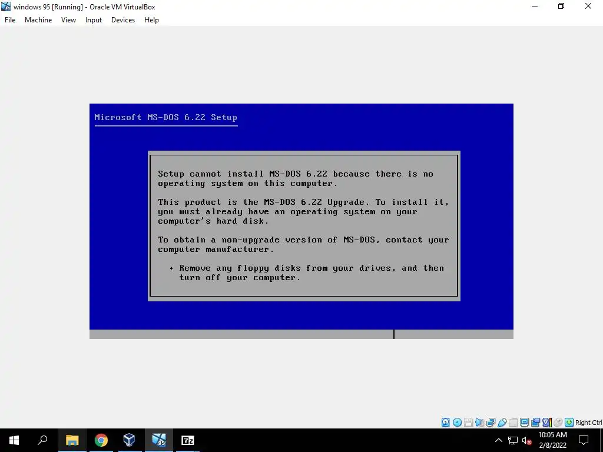The height and width of the screenshot is (452, 603).
Task: Click the CPU virtualization status icon
Action: tap(547, 423)
